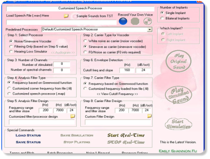Click Start Real-Time button
The image size is (210, 159).
126,135
